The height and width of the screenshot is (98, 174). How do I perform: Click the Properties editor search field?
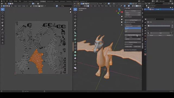pyautogui.click(x=159, y=19)
